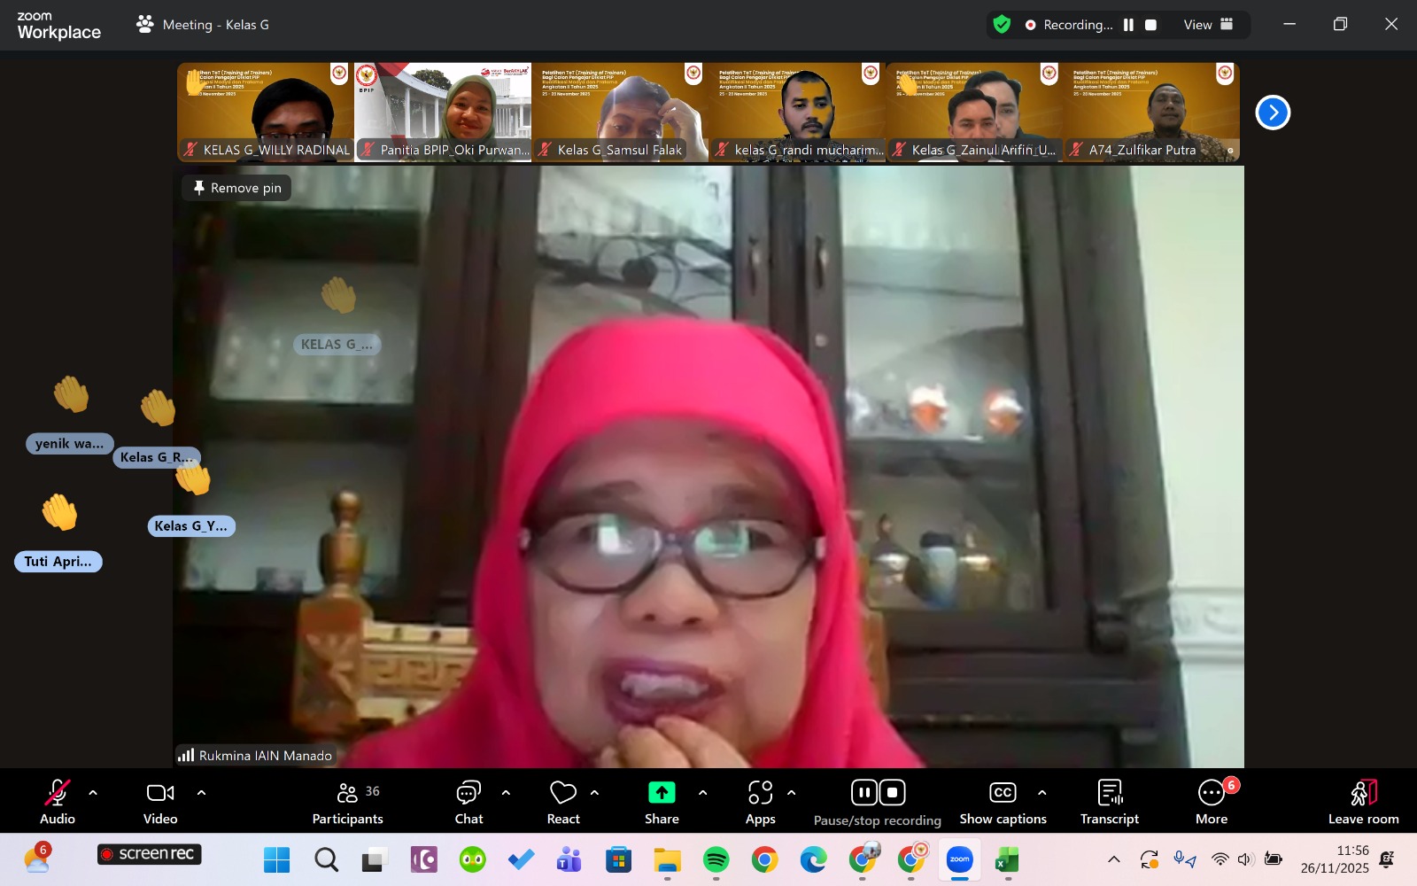Open the Transcript panel
The height and width of the screenshot is (886, 1417).
coord(1109,802)
